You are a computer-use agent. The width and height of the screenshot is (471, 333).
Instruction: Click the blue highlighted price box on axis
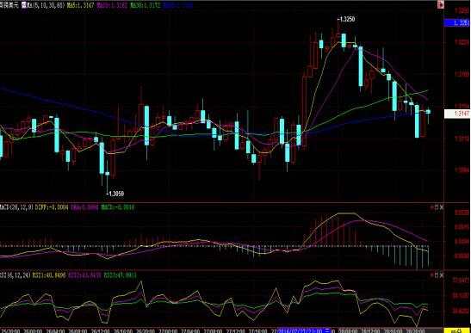pos(456,23)
